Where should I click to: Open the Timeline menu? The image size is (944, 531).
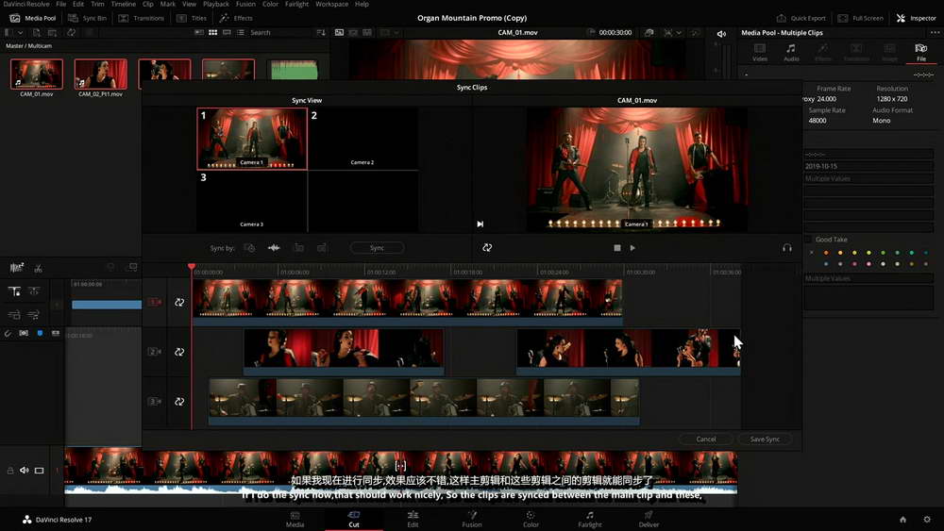(124, 4)
